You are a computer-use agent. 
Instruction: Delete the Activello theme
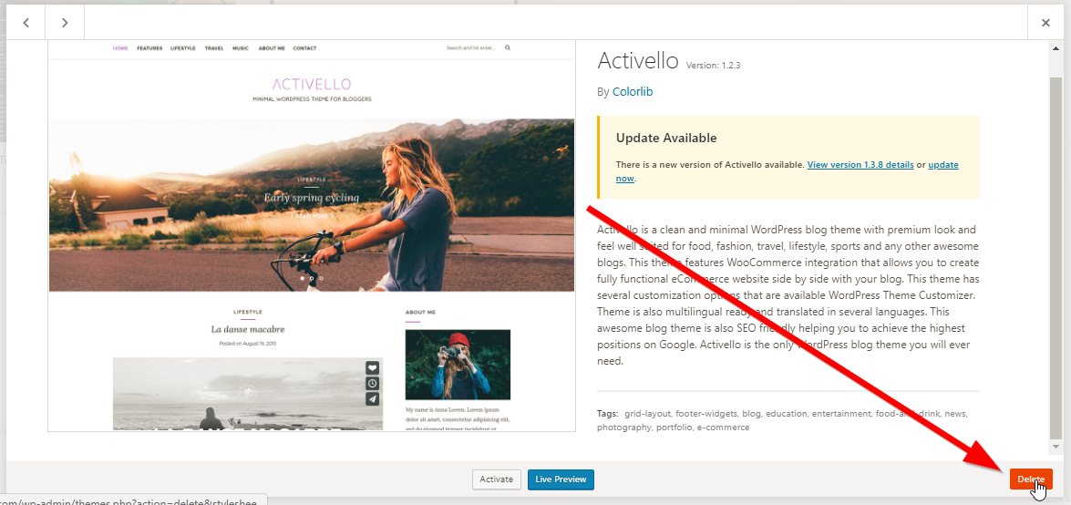coord(1031,479)
